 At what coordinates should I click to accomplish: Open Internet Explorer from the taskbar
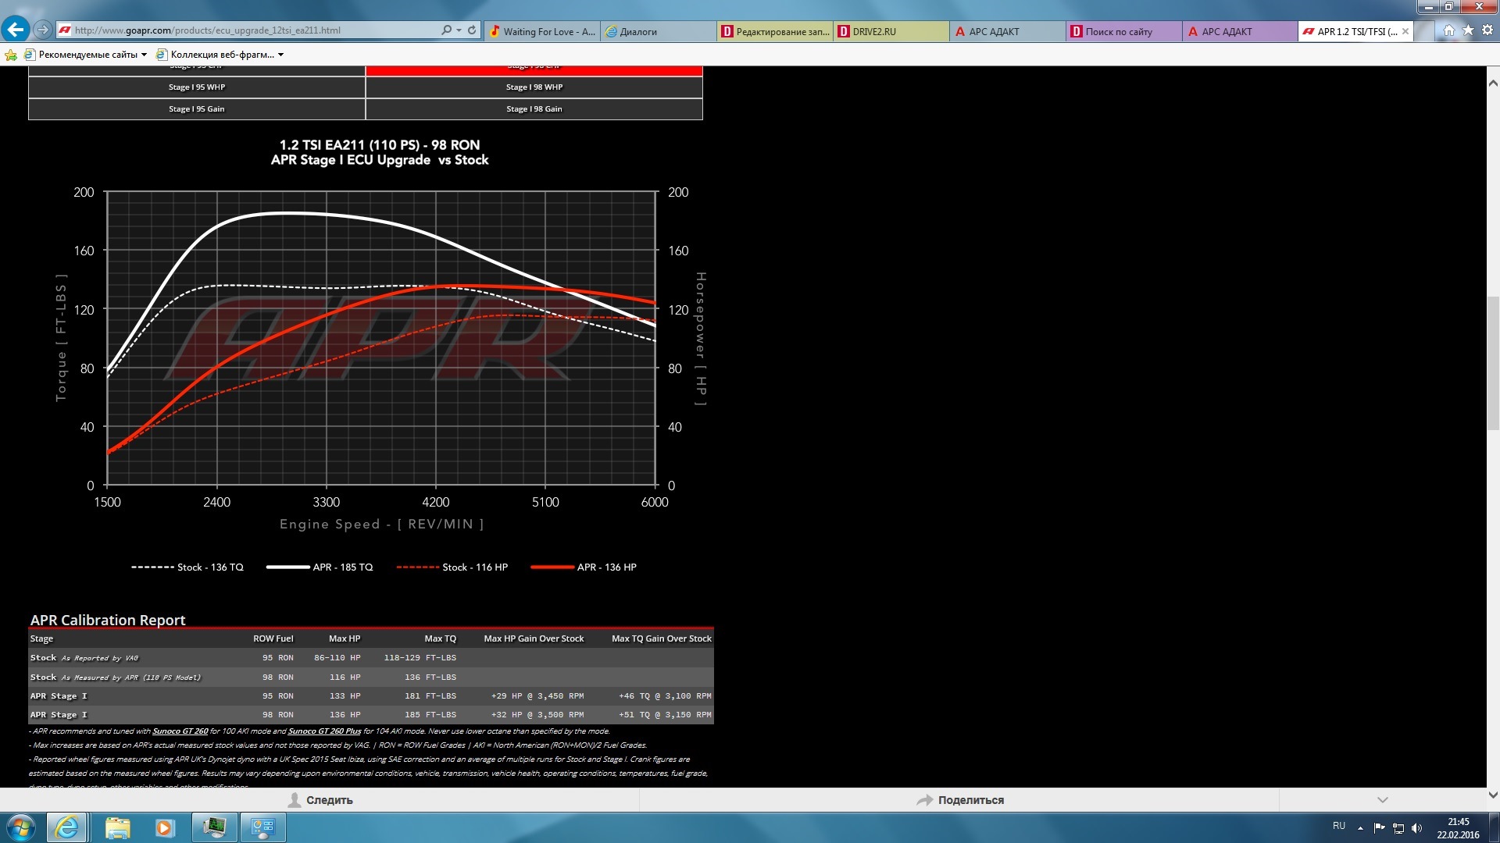66,827
